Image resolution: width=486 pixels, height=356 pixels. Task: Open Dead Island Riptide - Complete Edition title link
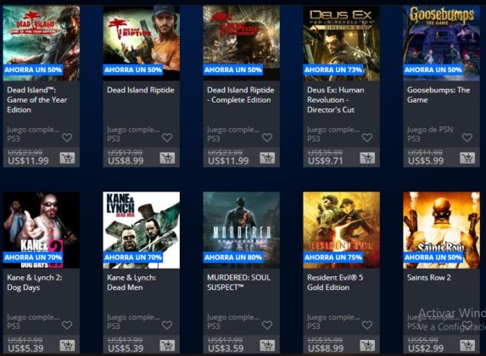(x=241, y=95)
